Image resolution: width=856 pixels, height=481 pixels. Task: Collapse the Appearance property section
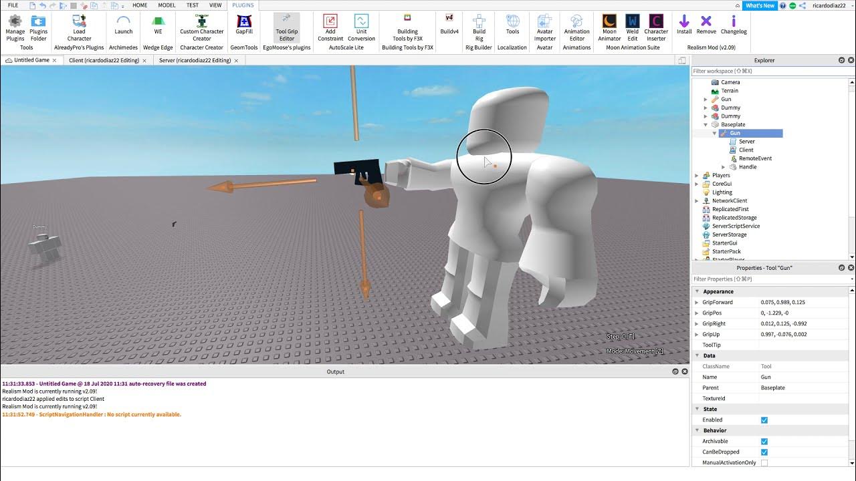697,292
